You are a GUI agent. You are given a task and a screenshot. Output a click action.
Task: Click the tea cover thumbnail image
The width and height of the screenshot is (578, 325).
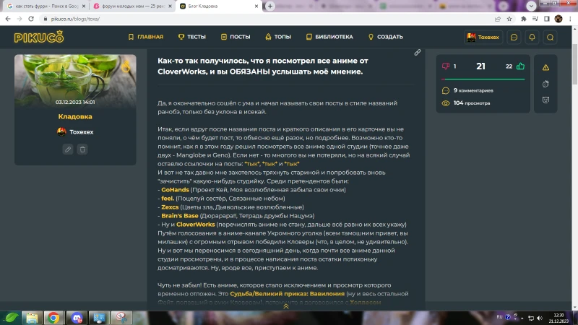point(75,81)
